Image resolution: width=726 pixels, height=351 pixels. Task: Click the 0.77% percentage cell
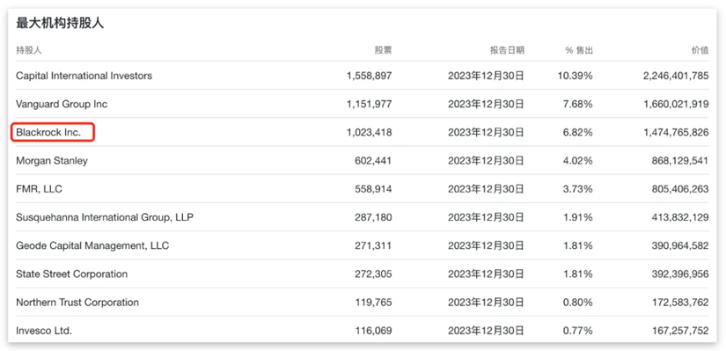(x=578, y=331)
